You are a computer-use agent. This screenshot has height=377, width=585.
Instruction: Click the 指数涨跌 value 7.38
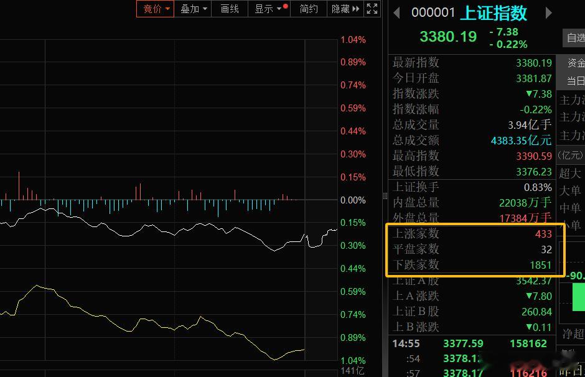coord(539,94)
